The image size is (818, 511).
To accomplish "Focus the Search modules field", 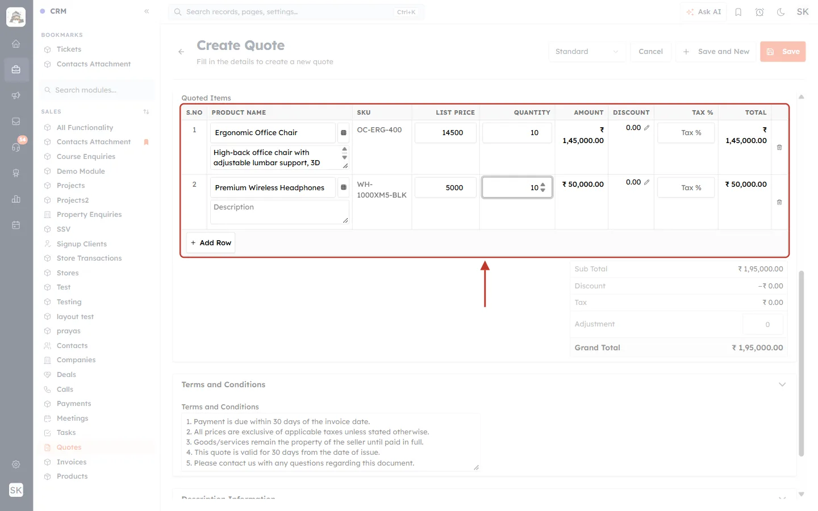I will click(x=97, y=90).
